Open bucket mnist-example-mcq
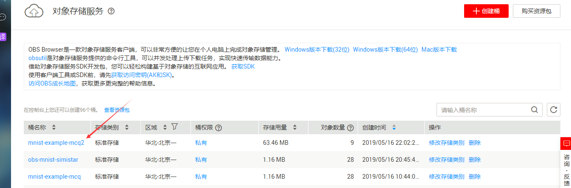Viewport: 571px width, 188px height. click(54, 177)
